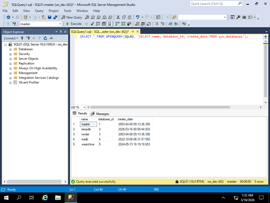270x203 pixels.
Task: Save the current query with the disk icon
Action: click(50, 17)
